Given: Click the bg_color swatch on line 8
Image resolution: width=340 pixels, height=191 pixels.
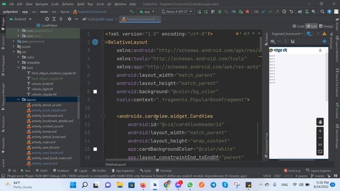Looking at the screenshot, I should [x=95, y=91].
